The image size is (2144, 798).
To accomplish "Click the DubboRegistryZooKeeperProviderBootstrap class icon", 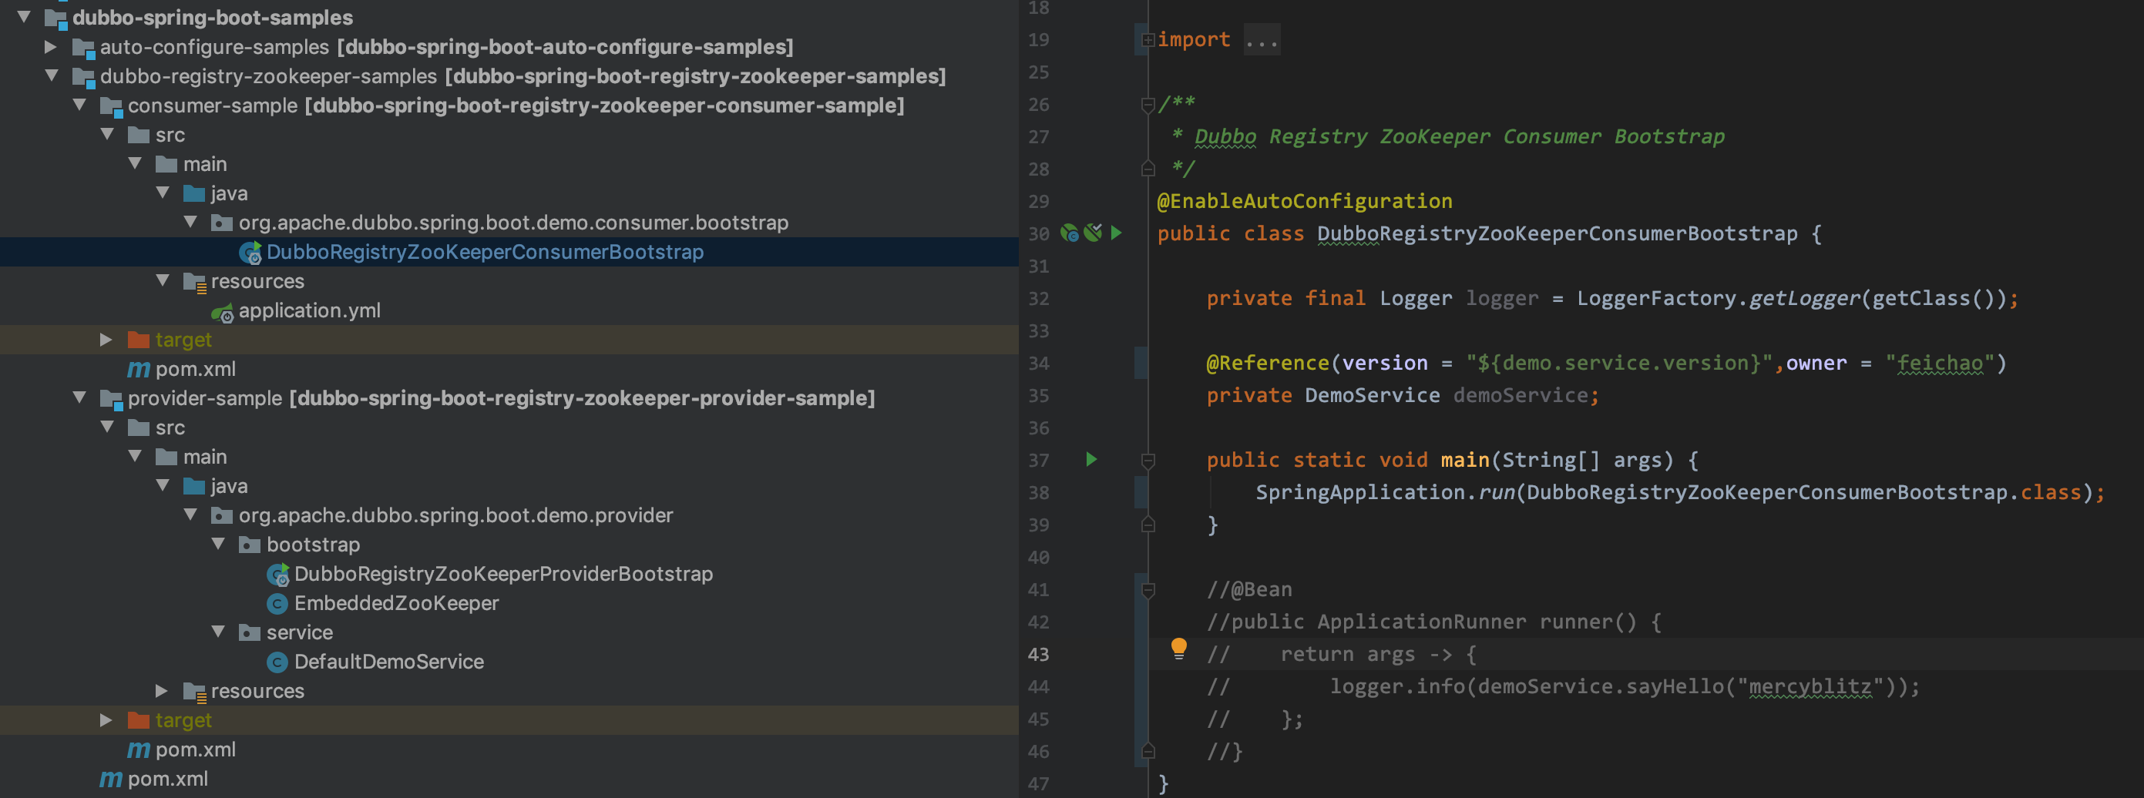I will click(x=277, y=574).
